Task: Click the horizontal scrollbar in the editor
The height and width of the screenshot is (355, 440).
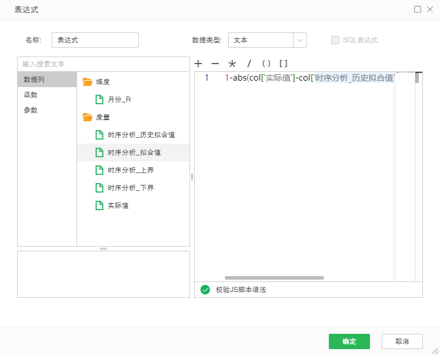Action: [274, 277]
